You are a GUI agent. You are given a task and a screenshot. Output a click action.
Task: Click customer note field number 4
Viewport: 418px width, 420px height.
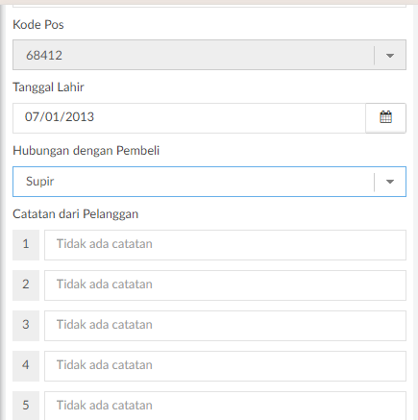225,366
